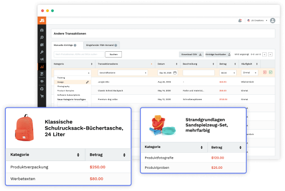Click the Dec 30, 2020 date field

coord(167,73)
